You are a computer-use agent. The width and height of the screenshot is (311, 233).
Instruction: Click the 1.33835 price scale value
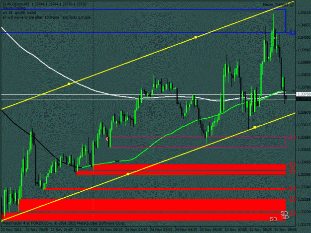(x=304, y=75)
